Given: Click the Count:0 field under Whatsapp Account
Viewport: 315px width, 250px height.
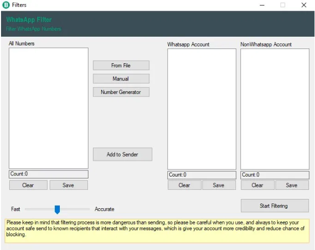Looking at the screenshot, I should coord(201,175).
